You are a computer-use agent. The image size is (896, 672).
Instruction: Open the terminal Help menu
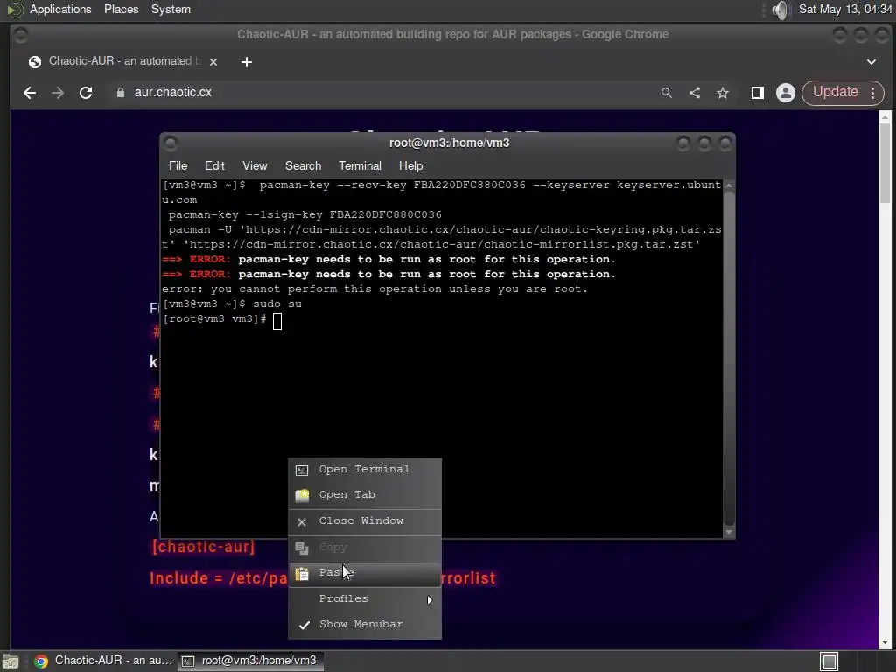click(410, 165)
